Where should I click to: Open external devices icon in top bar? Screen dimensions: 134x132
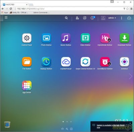click(x=85, y=18)
